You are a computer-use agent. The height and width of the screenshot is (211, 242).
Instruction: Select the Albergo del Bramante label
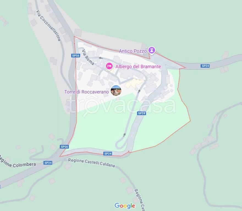[x=138, y=67]
